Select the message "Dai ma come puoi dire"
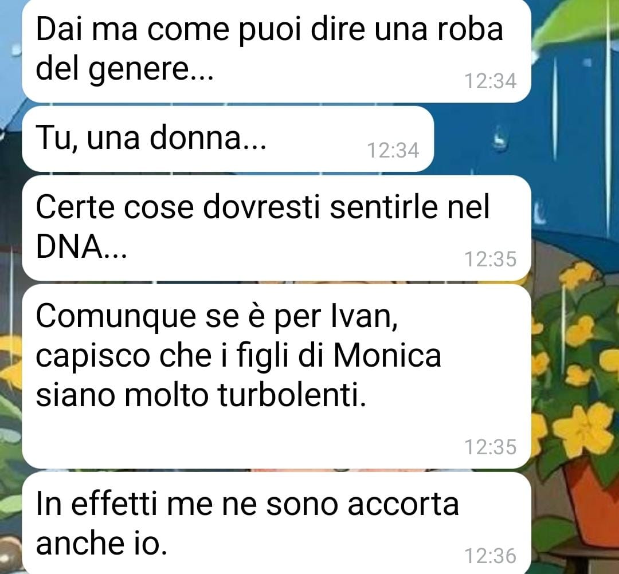This screenshot has width=619, height=574. click(276, 50)
